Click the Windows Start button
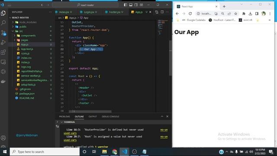Viewport: 277px width, 156px height. click(5, 152)
